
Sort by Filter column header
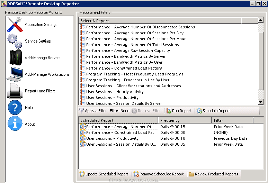point(233,120)
